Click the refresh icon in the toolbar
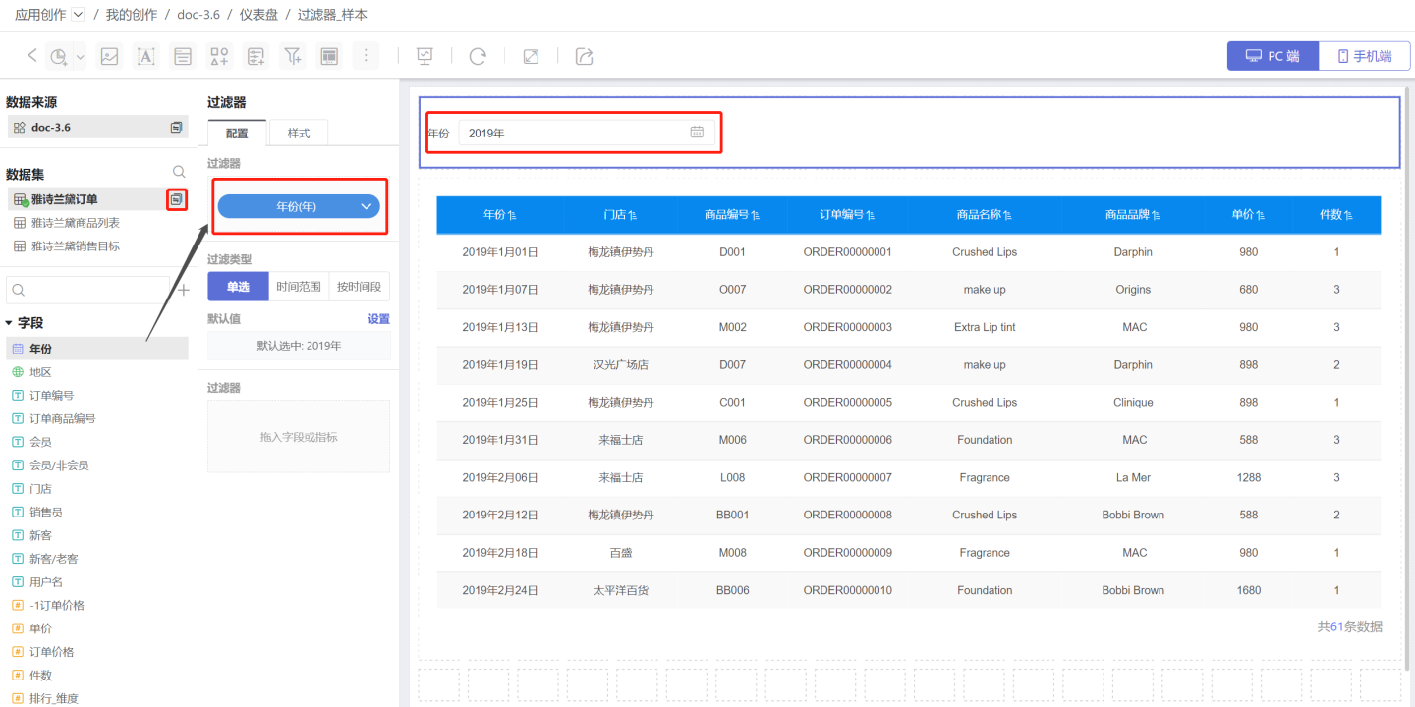This screenshot has width=1415, height=707. point(478,56)
